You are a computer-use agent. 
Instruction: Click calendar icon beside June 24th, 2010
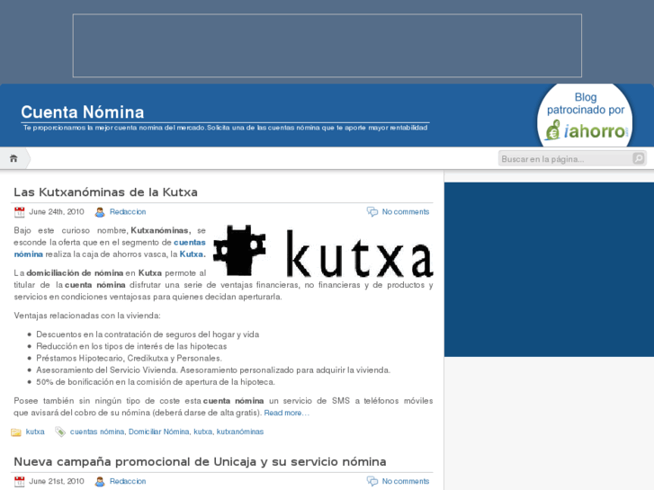click(x=19, y=212)
